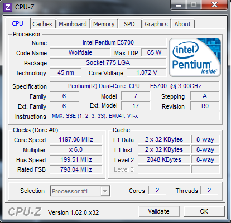Click the Core Speed value field
This screenshot has width=231, height=223.
(76, 139)
